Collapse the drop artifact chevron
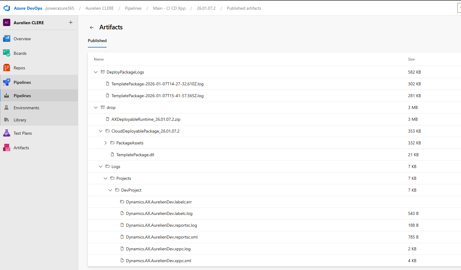This screenshot has width=461, height=270. [96, 107]
